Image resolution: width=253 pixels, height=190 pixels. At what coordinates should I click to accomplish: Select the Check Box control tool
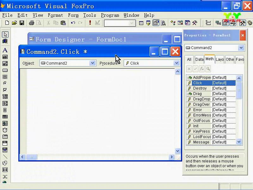coord(5,90)
